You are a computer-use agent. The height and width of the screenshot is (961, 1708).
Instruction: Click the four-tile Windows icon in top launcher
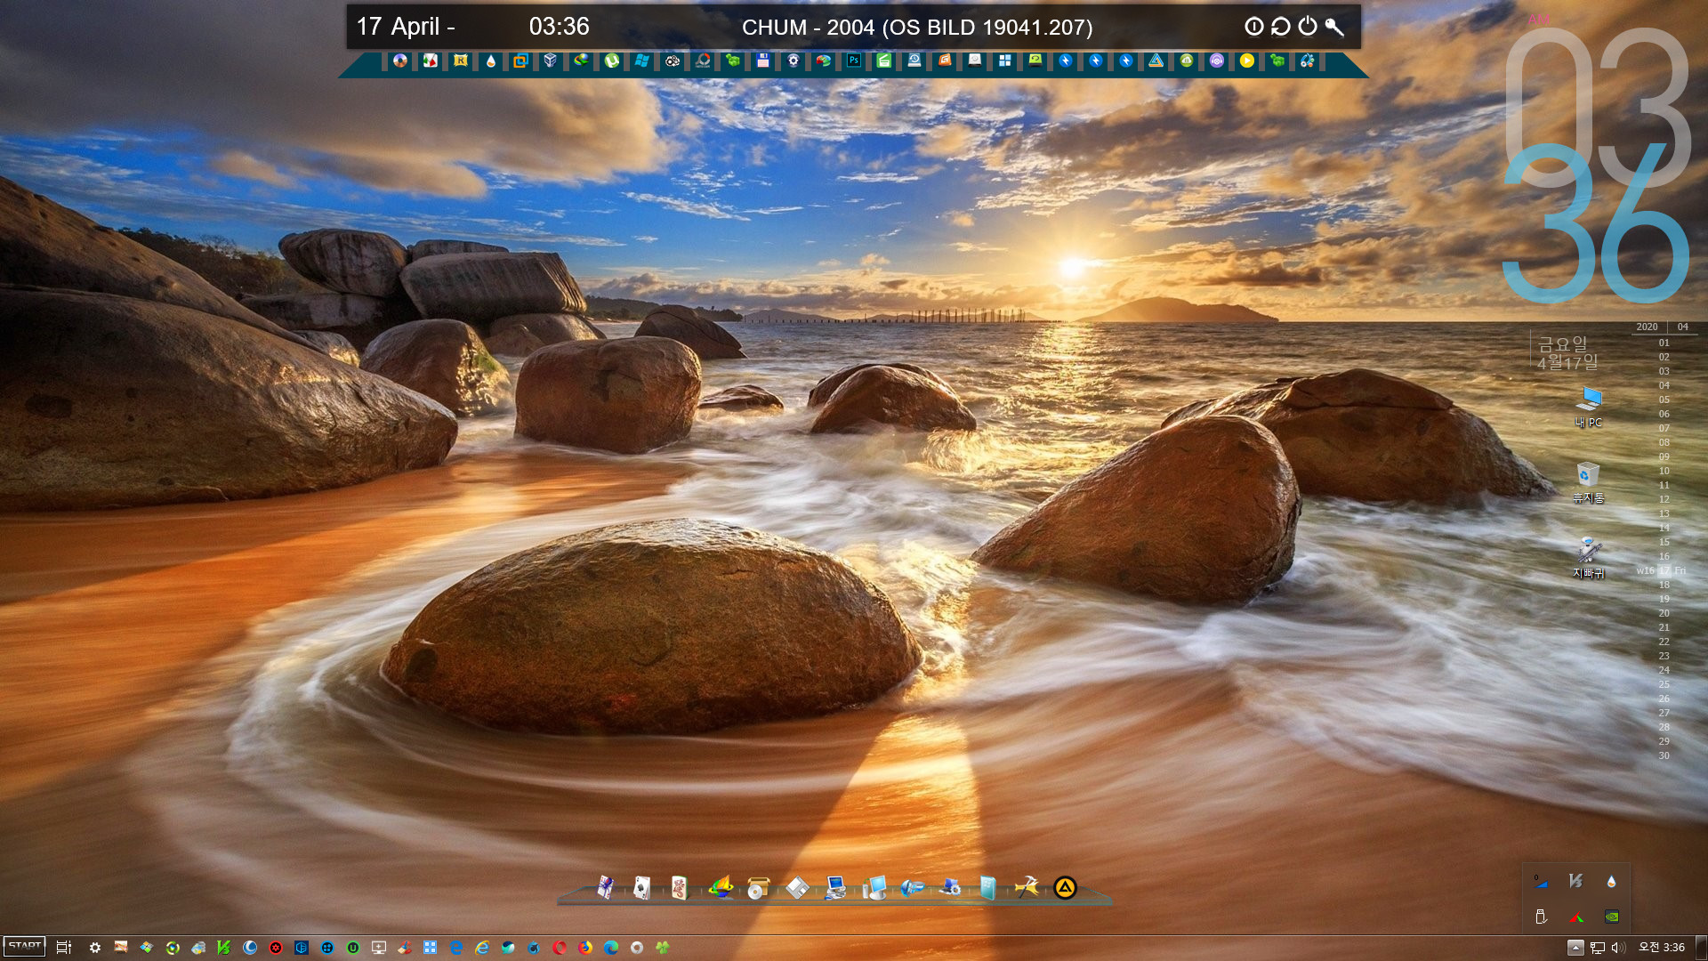tap(1005, 61)
